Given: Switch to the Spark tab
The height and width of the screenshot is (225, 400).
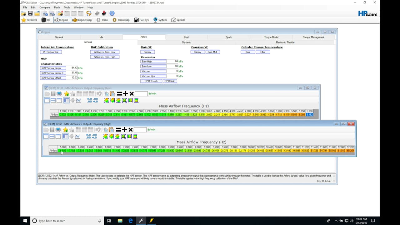Looking at the screenshot, I should [228, 37].
